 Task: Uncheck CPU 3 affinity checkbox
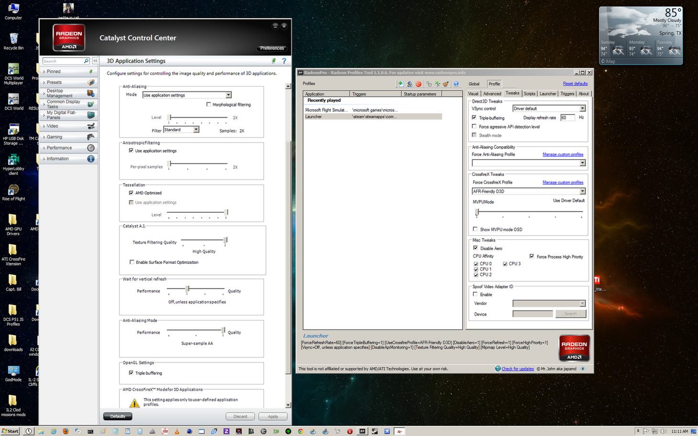point(505,264)
